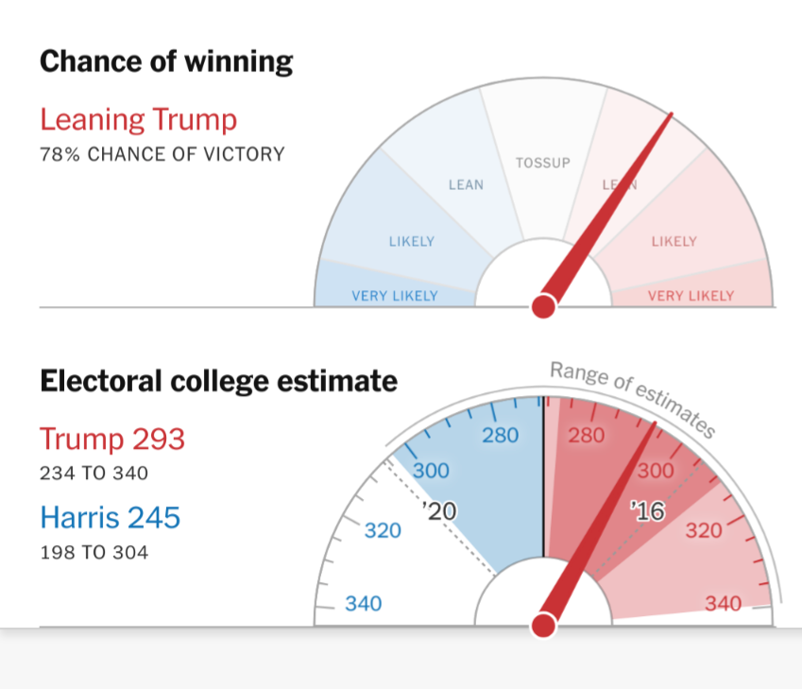Click the '78% CHANCE OF VICTORY' label

[x=162, y=154]
